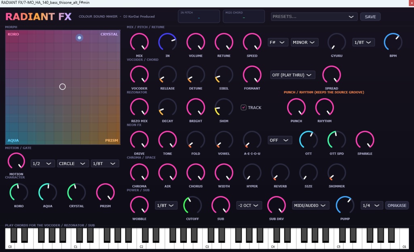Click the blue PUMP knob

(345, 205)
